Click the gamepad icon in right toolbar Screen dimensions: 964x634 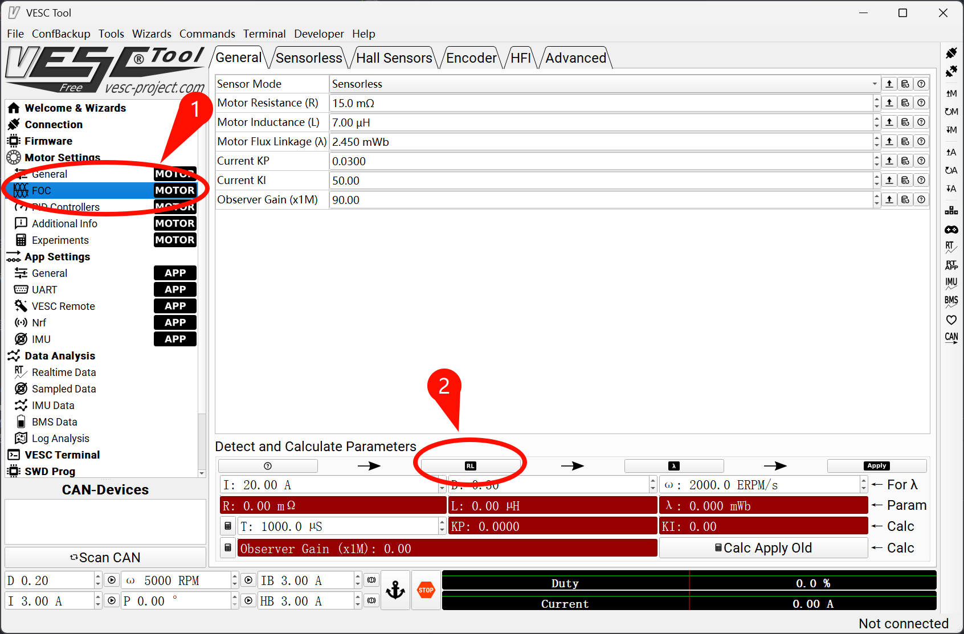951,230
